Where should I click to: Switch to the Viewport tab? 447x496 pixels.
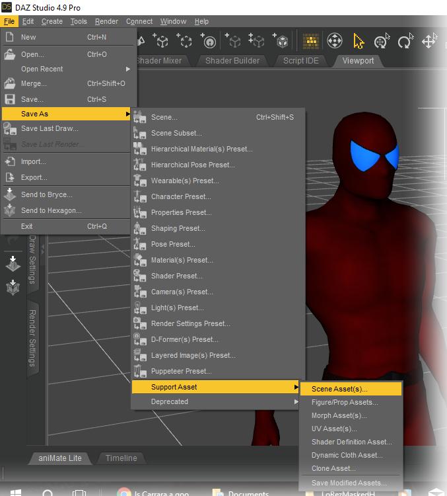coord(358,61)
